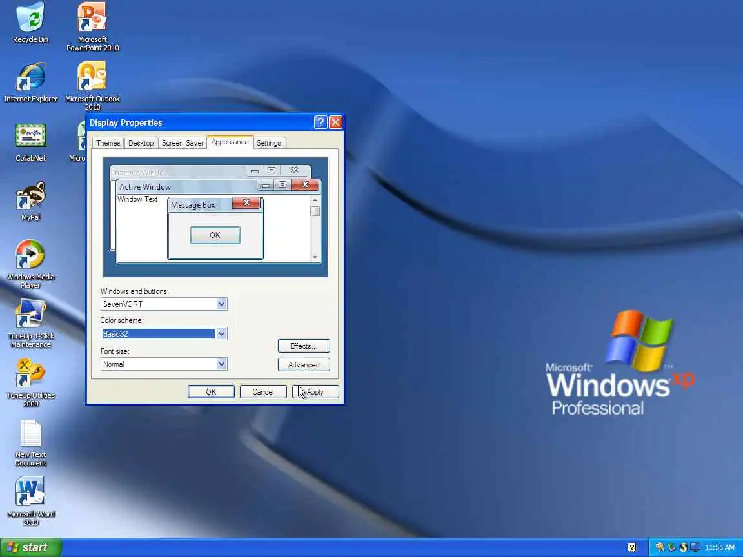
Task: Select Windows Media Player desktop shortcut
Action: pos(30,264)
